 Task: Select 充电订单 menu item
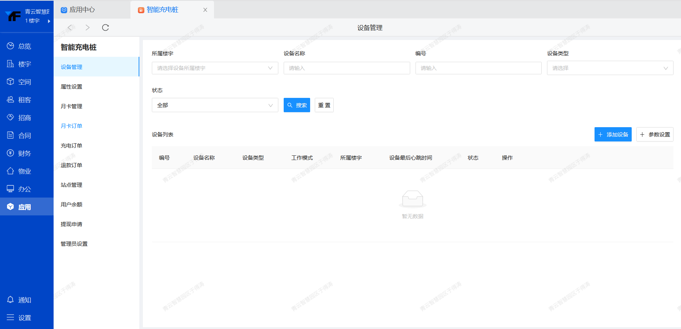point(71,146)
